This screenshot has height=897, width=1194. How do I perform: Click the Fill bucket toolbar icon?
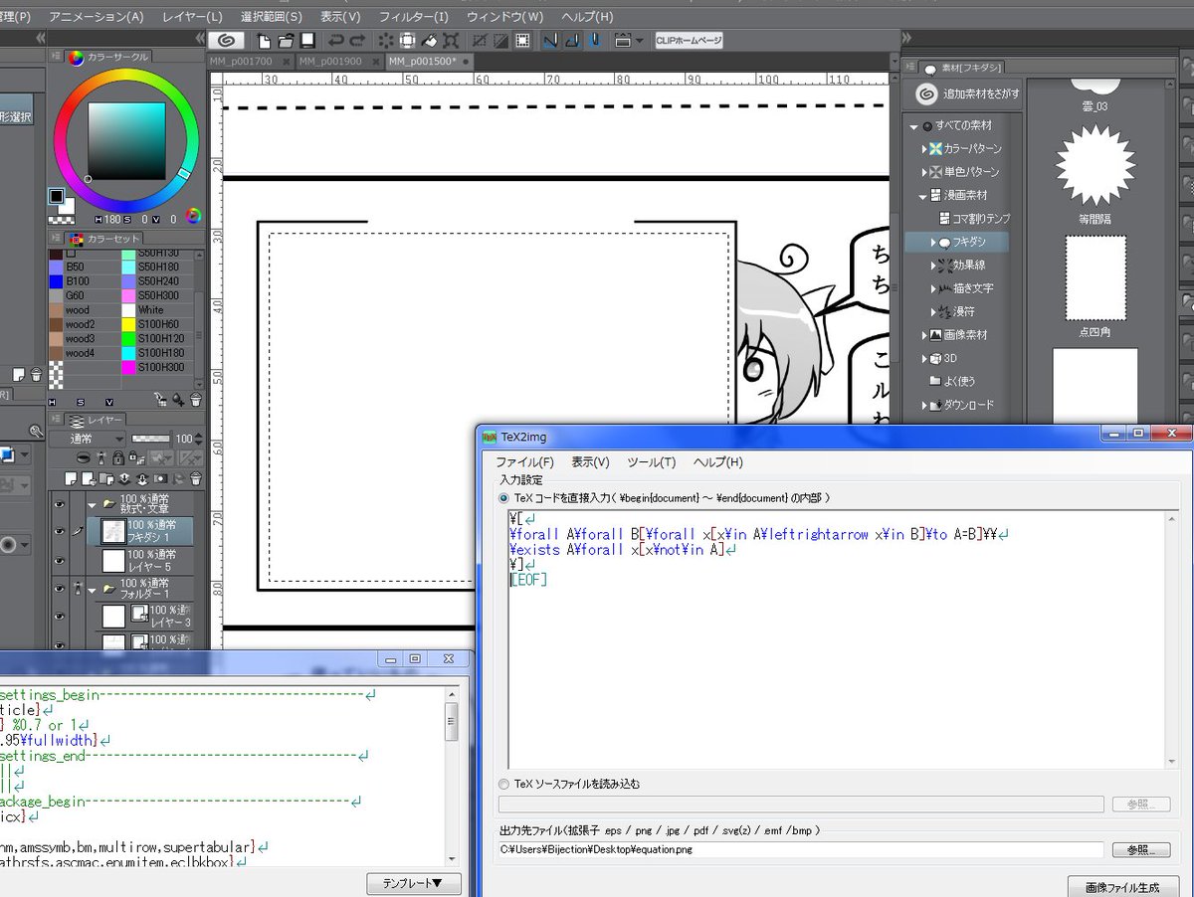pyautogui.click(x=429, y=41)
